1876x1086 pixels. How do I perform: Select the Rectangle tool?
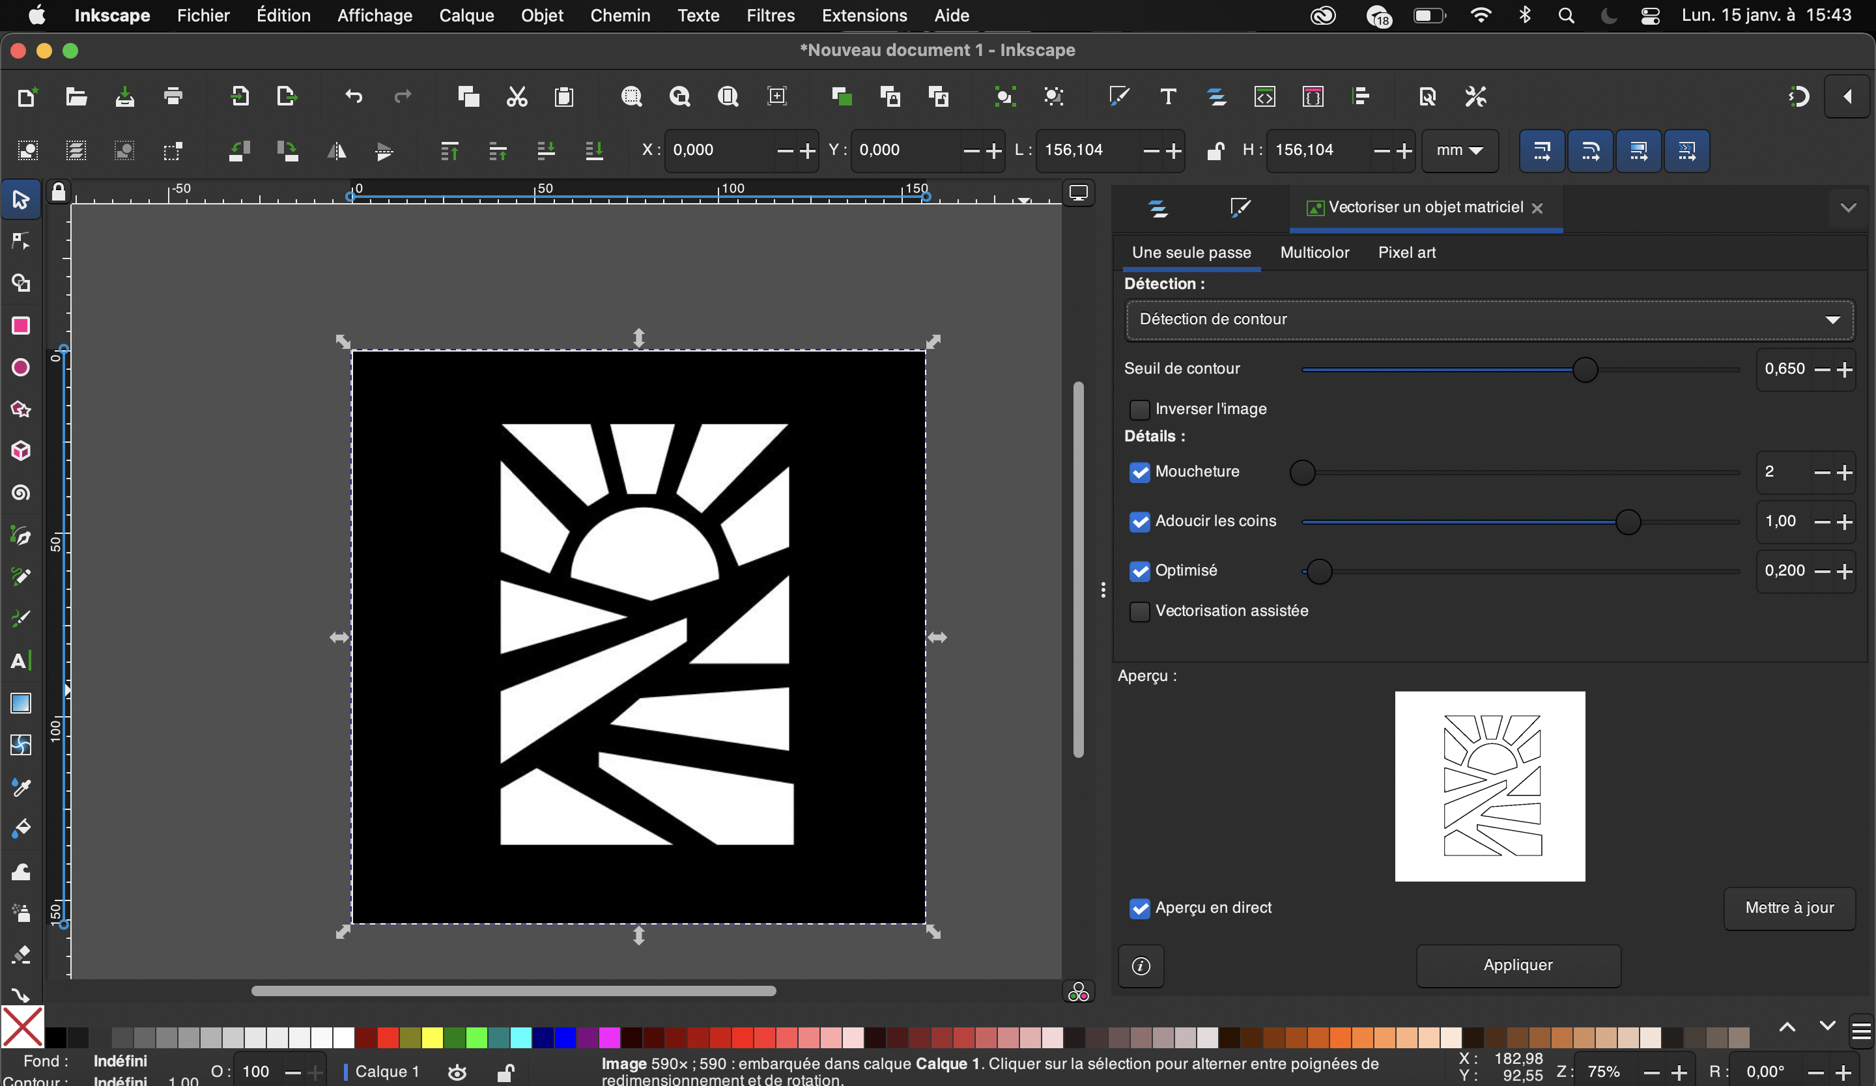(x=21, y=325)
